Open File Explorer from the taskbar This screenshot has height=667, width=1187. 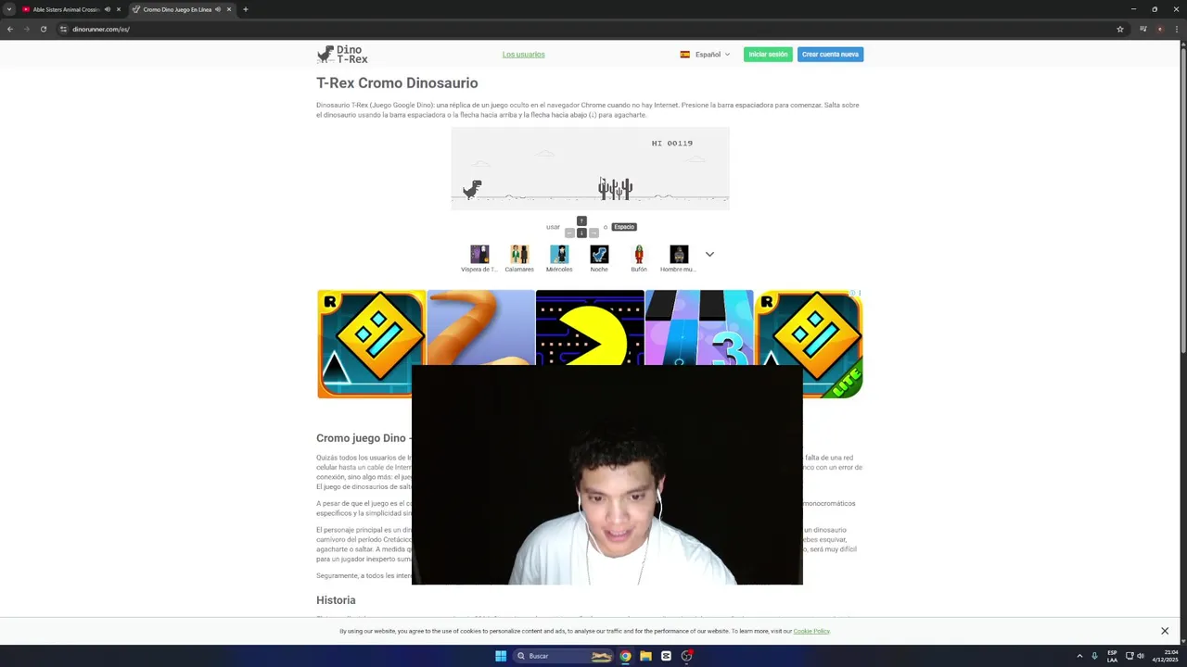[x=645, y=656]
